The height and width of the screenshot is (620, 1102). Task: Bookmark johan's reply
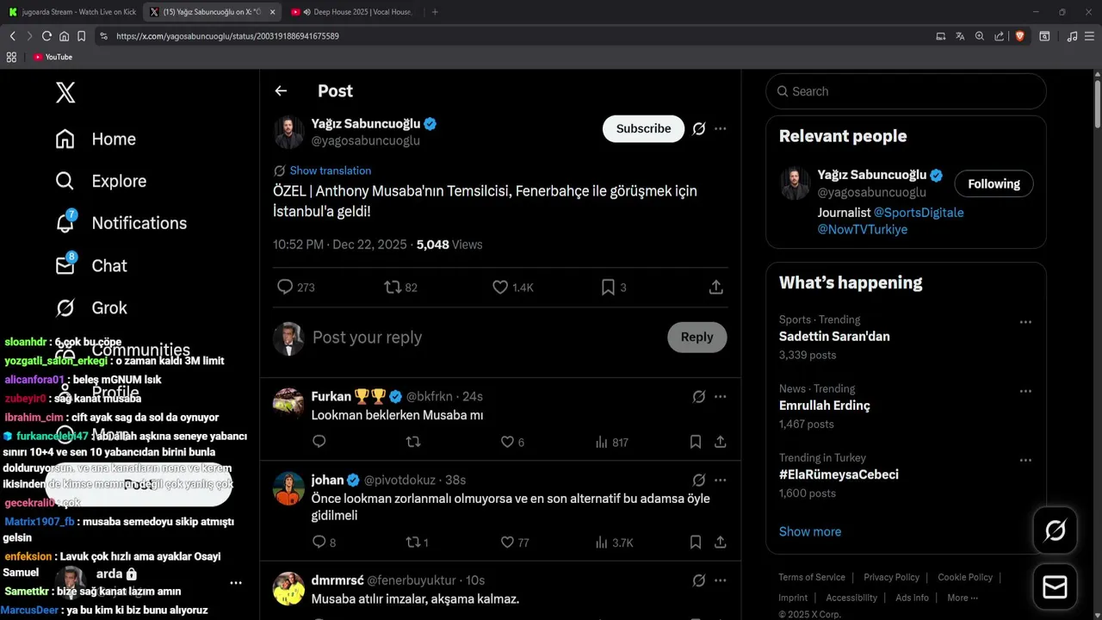(x=696, y=542)
